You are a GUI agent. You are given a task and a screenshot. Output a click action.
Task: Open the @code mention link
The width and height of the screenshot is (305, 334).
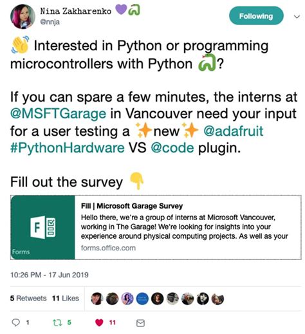(172, 148)
